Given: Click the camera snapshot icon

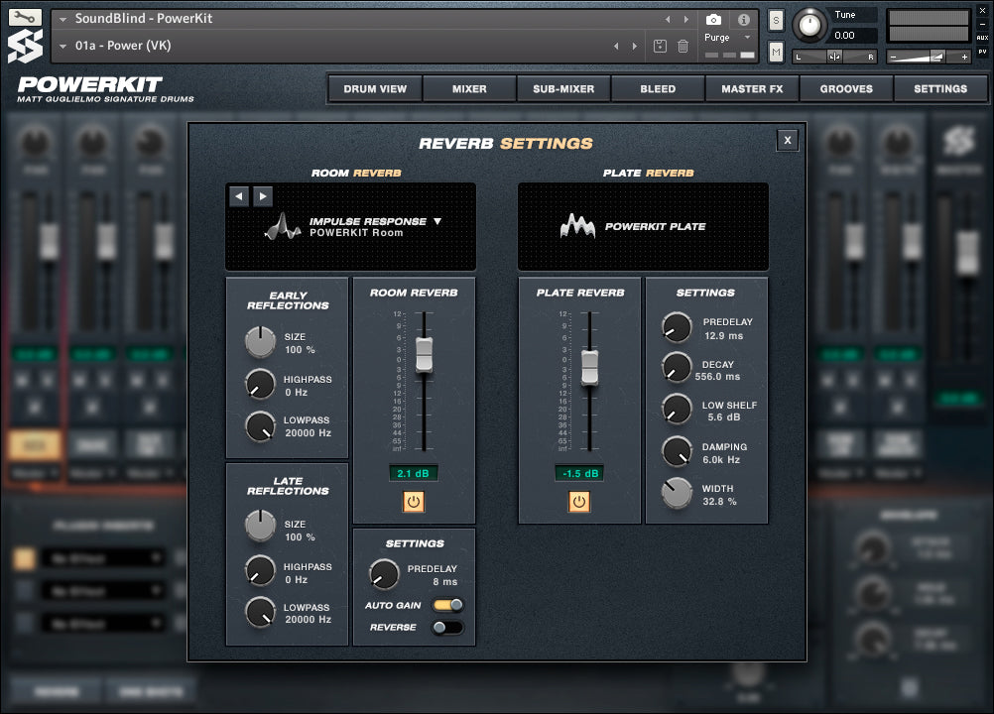Looking at the screenshot, I should pyautogui.click(x=713, y=20).
